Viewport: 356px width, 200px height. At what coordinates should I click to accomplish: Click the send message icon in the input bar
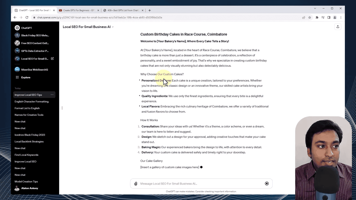tap(266, 183)
